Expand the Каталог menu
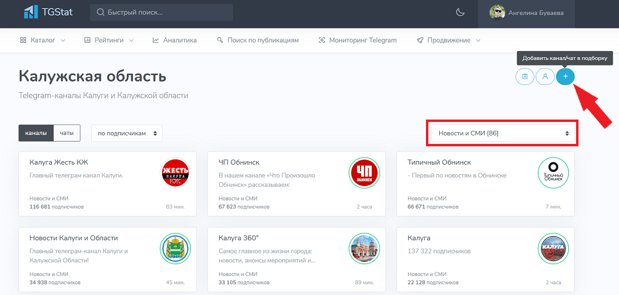Image resolution: width=619 pixels, height=295 pixels. [x=42, y=40]
